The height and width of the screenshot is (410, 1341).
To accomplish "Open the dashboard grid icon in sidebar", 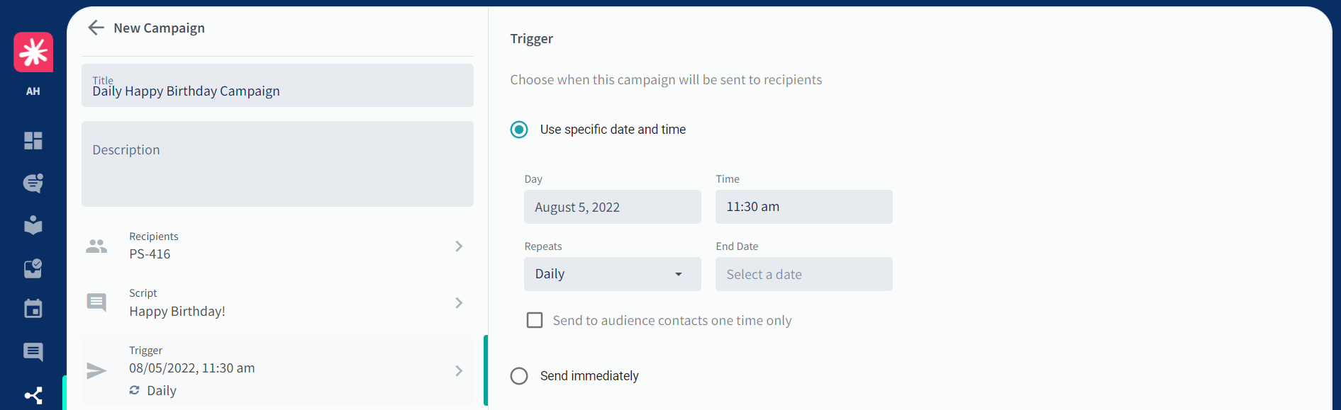I will 33,140.
